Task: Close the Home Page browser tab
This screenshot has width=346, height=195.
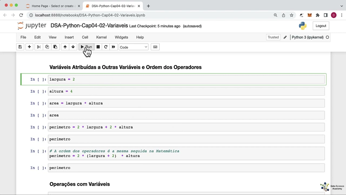Action: (x=79, y=6)
